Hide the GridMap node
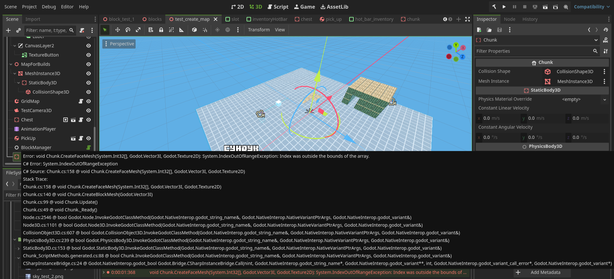Viewport: 614px width, 279px height. tap(89, 101)
